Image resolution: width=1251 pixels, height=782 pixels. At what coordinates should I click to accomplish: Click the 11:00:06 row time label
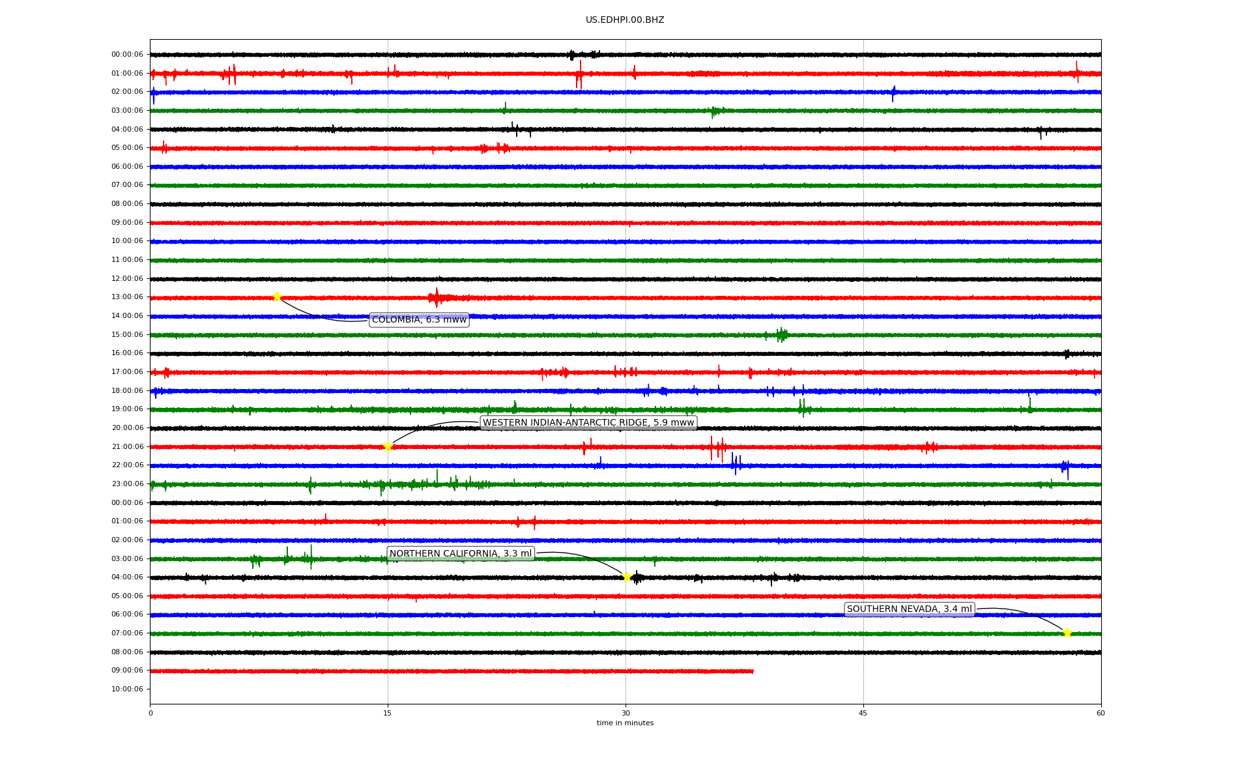point(127,260)
